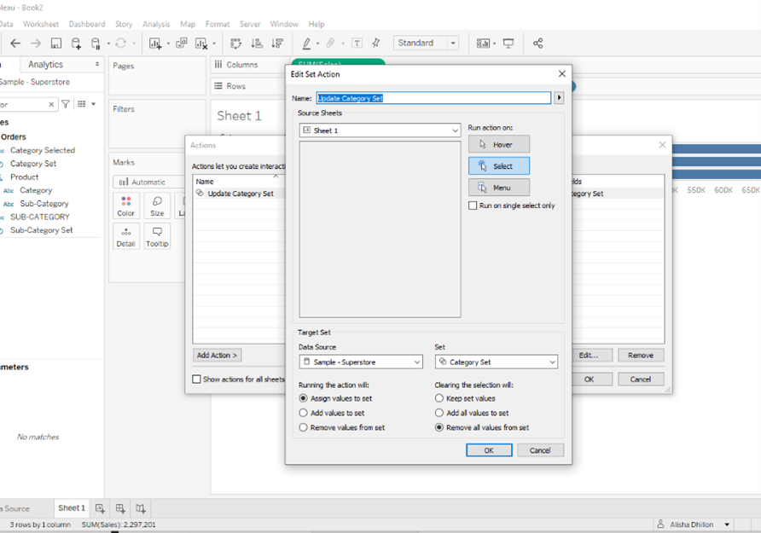The image size is (761, 533).
Task: Select Add values to set option
Action: 303,413
